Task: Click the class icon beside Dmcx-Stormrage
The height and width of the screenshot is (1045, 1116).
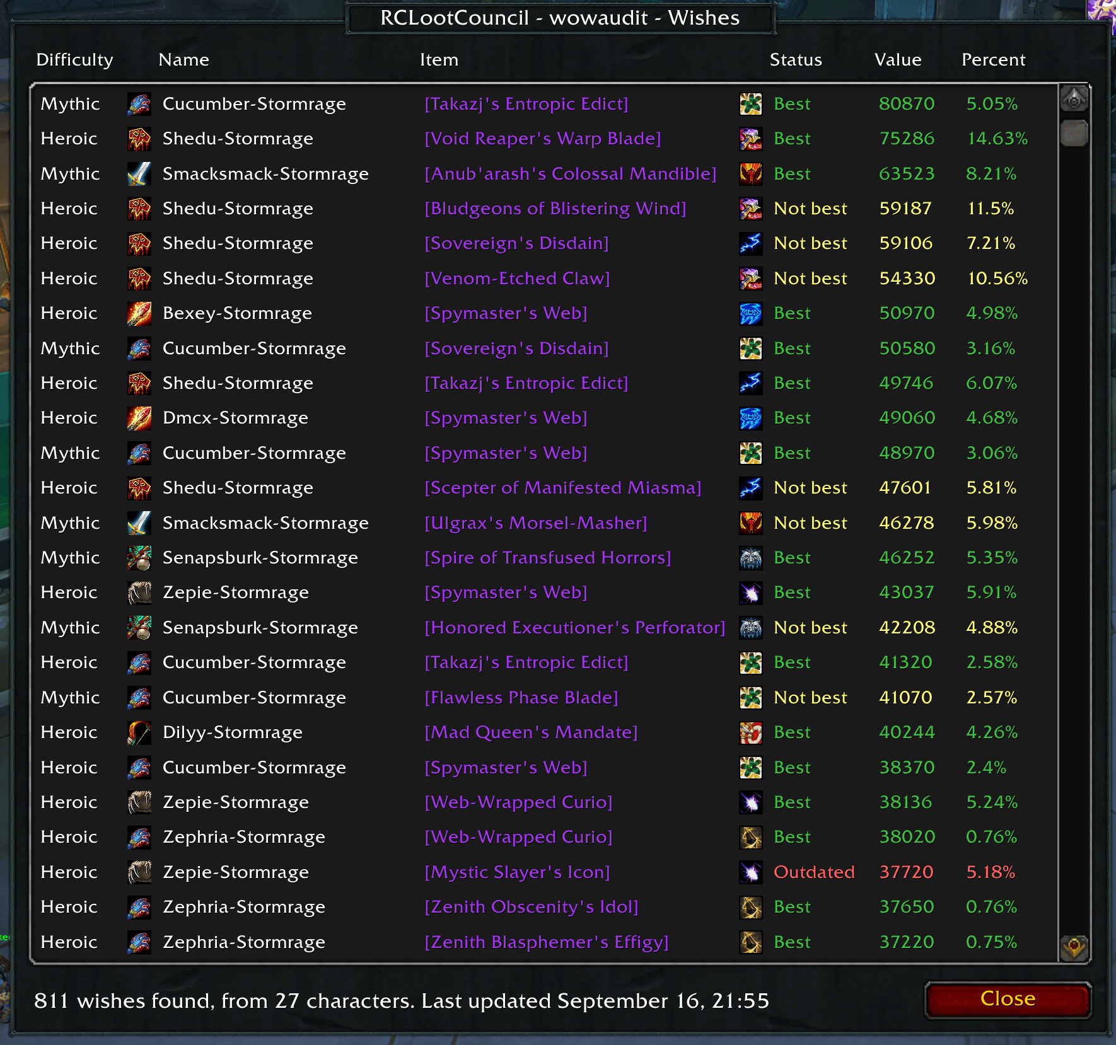Action: (x=139, y=418)
